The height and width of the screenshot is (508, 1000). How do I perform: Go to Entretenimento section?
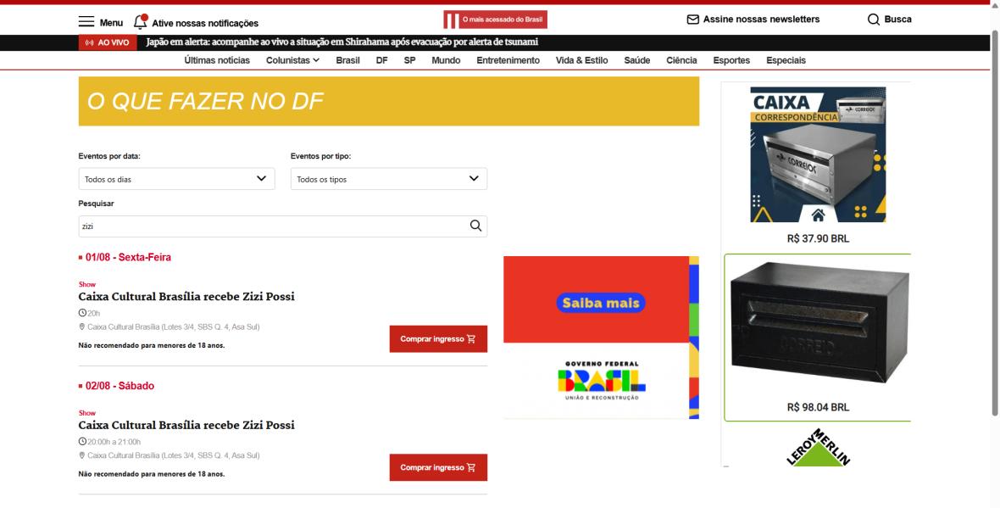[508, 60]
